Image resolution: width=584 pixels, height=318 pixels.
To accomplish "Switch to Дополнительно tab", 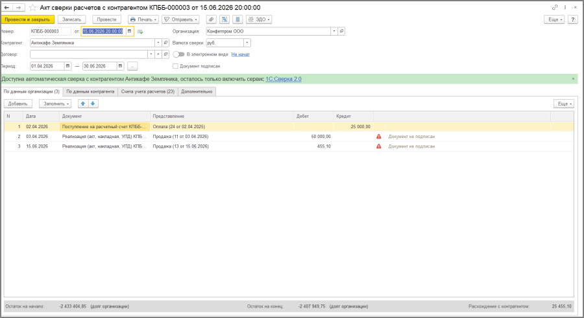I will click(197, 91).
